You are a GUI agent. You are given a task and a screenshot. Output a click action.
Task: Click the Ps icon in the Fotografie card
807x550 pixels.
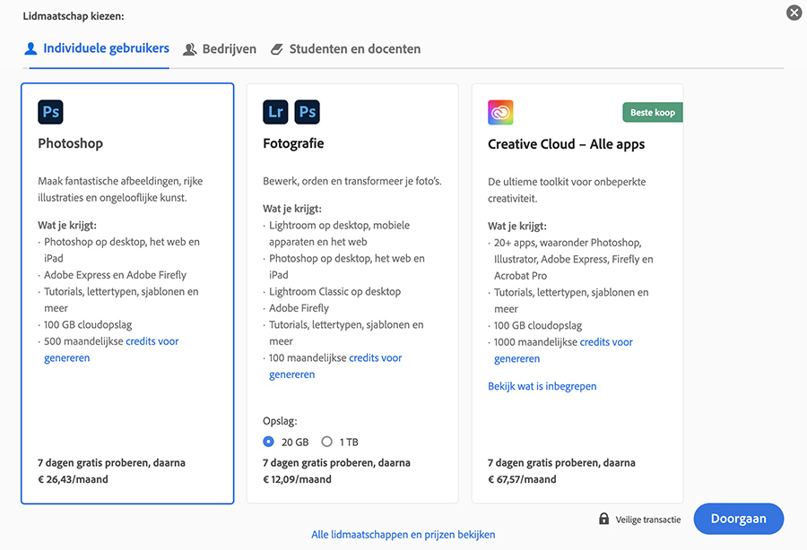(308, 112)
